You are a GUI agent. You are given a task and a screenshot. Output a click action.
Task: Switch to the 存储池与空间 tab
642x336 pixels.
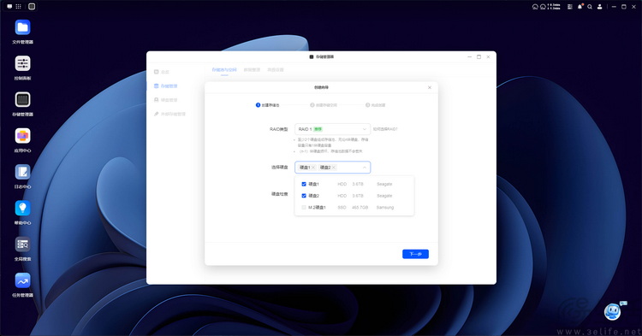(224, 70)
